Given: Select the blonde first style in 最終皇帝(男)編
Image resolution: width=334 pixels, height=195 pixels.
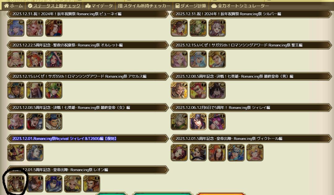Looking at the screenshot, I should click(179, 90).
